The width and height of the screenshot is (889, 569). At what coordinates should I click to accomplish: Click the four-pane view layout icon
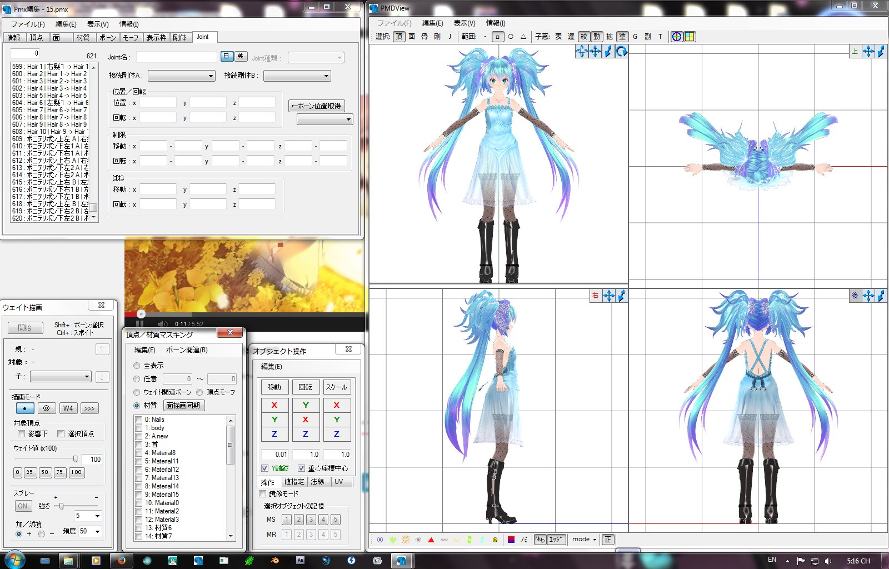pos(690,37)
